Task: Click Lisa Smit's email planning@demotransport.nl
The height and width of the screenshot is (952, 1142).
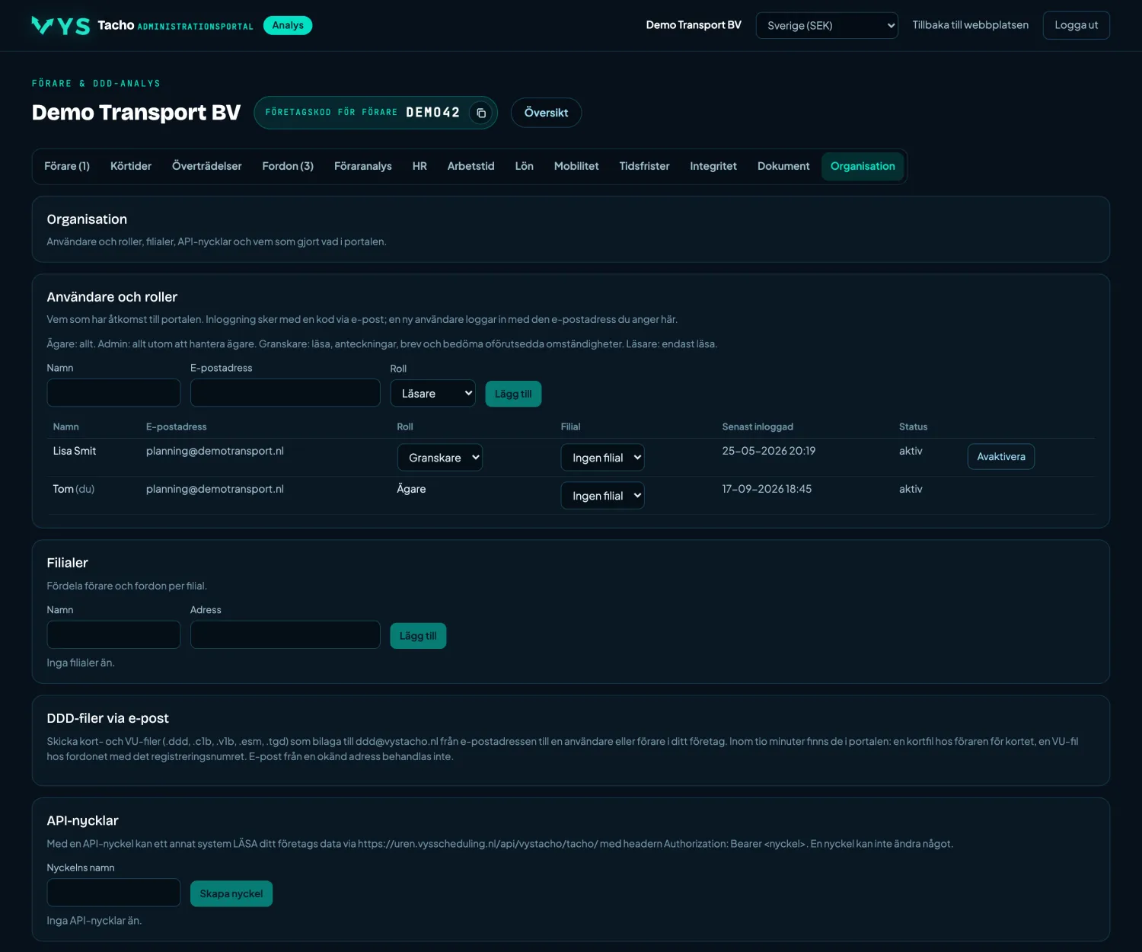Action: click(x=215, y=451)
